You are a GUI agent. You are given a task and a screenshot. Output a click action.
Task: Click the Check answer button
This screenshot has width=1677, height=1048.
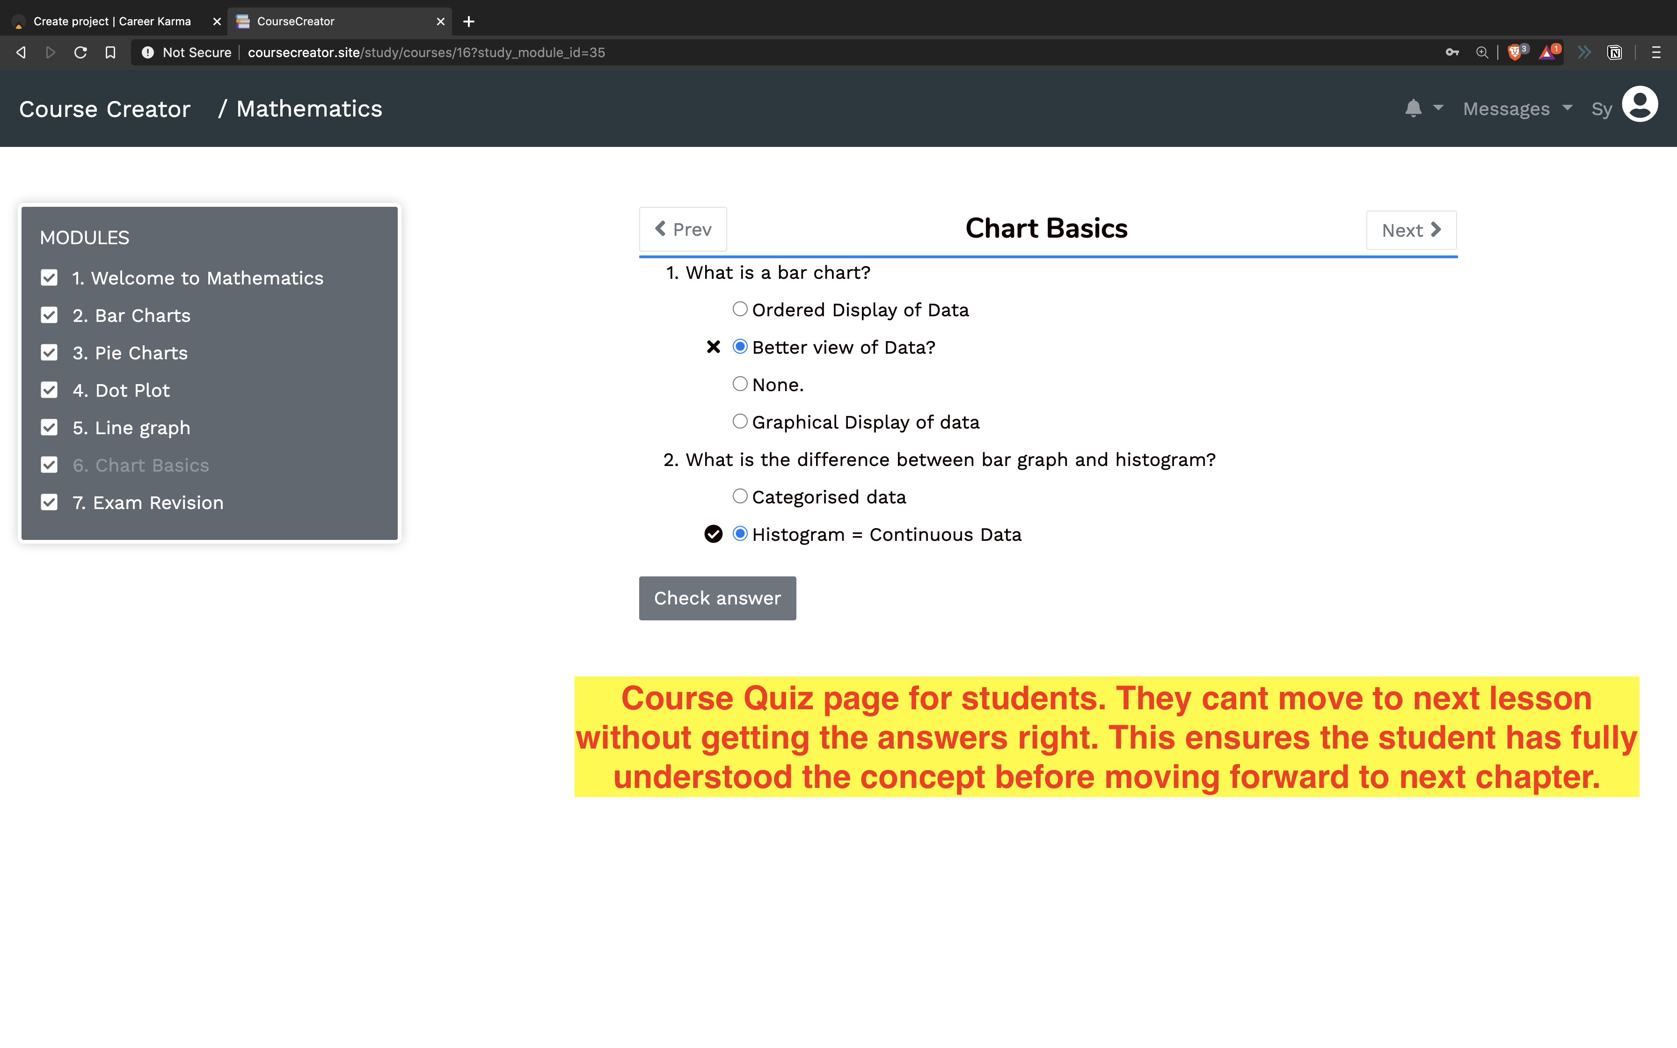pyautogui.click(x=717, y=598)
